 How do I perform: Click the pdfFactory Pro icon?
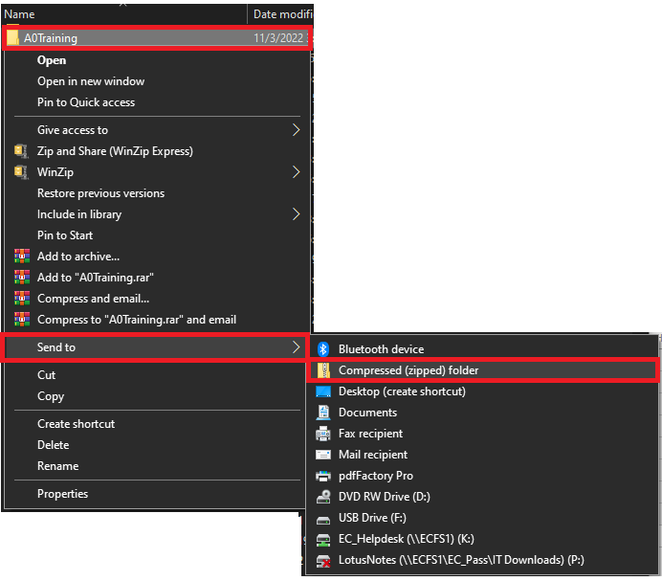(323, 476)
